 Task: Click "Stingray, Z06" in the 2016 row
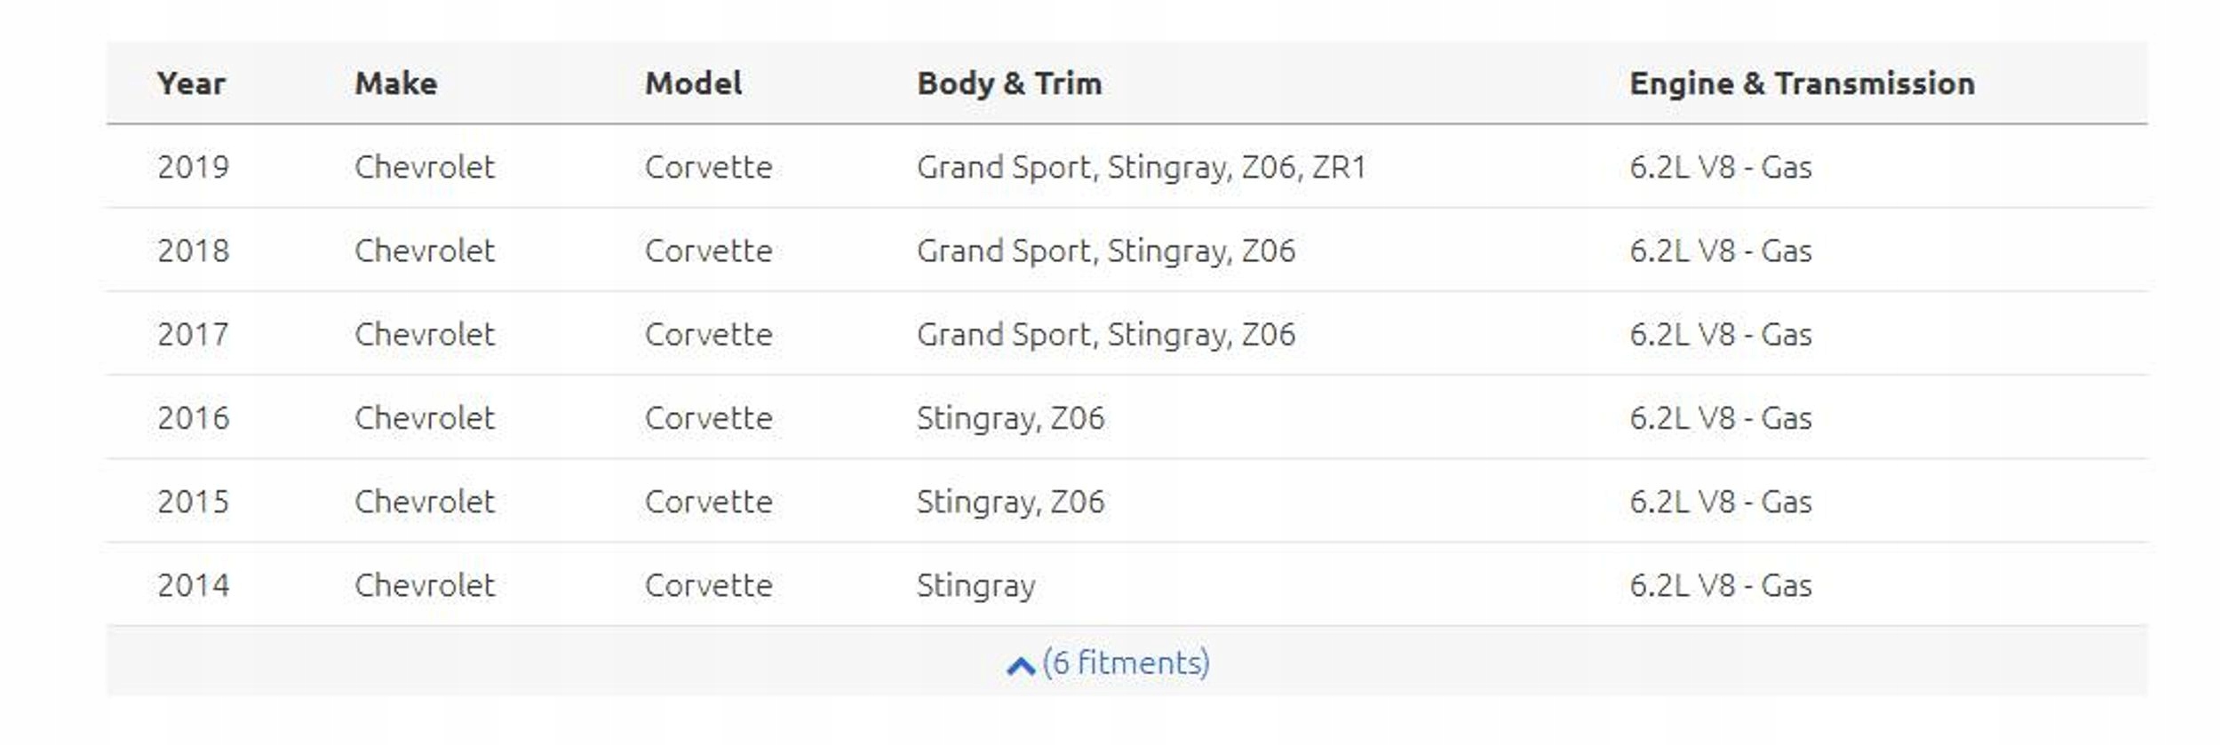[x=1010, y=418]
